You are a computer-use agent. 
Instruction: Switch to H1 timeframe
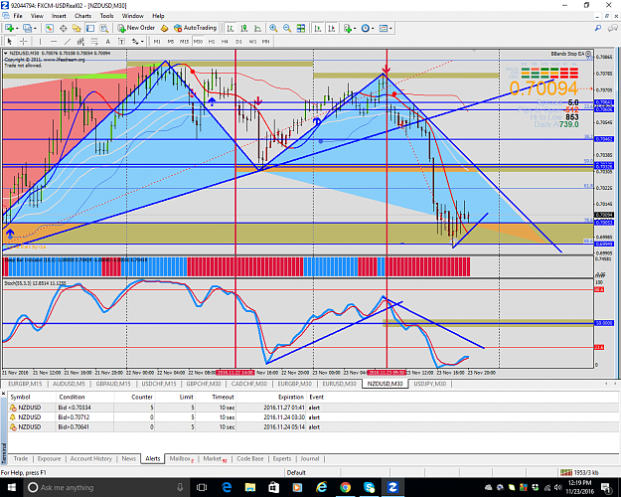click(212, 41)
